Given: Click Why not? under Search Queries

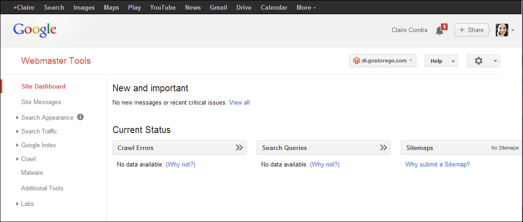Looking at the screenshot, I should [x=325, y=165].
